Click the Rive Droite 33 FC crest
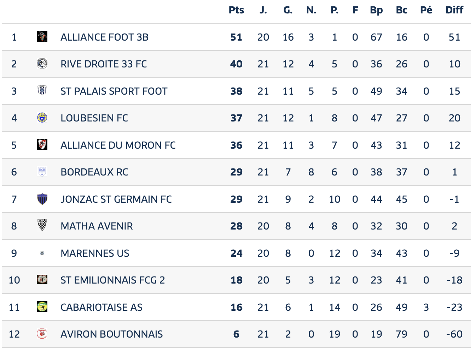 click(x=42, y=64)
